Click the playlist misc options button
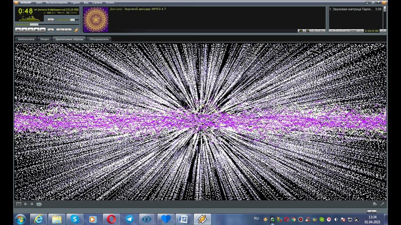This screenshot has width=401, height=225. tap(353, 31)
